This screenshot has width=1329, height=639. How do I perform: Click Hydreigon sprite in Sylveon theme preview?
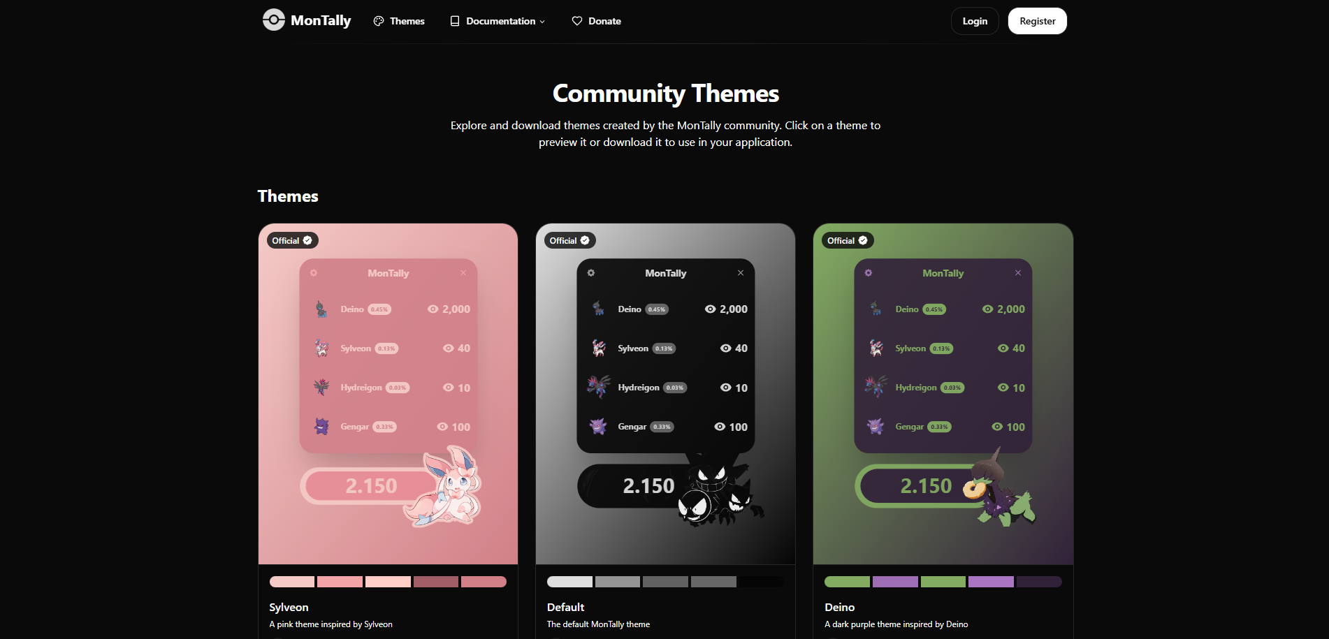321,386
